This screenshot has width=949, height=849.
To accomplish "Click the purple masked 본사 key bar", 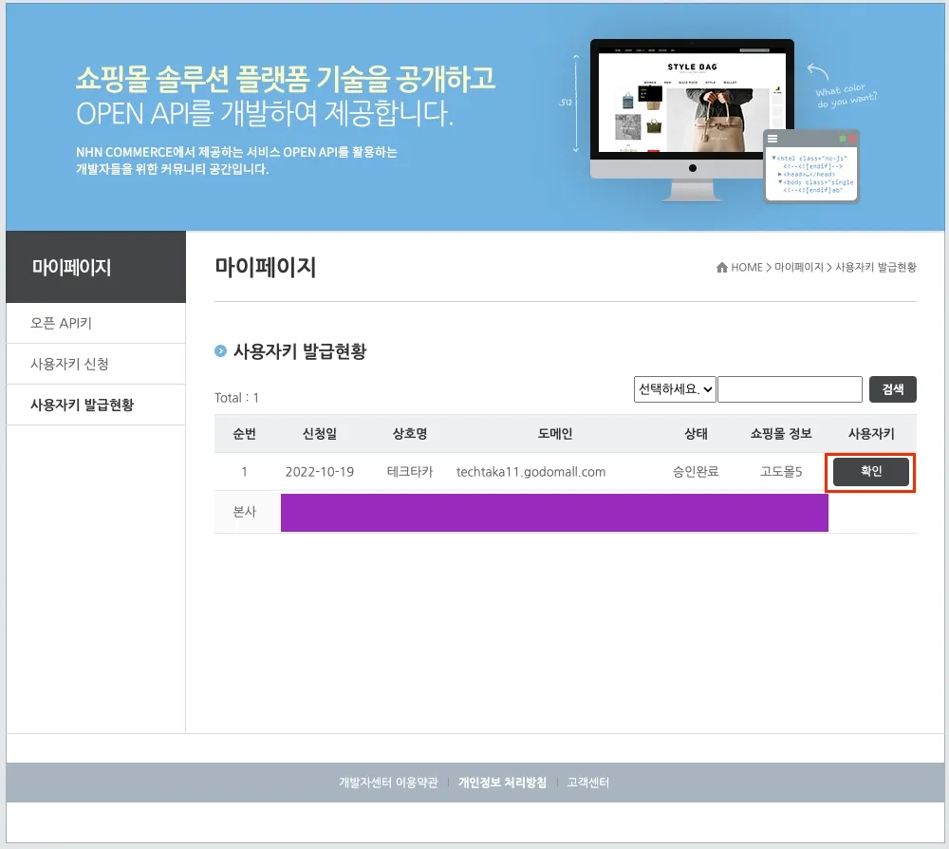I will tap(554, 513).
